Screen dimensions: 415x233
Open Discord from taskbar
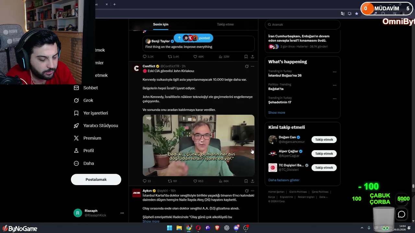[236, 228]
